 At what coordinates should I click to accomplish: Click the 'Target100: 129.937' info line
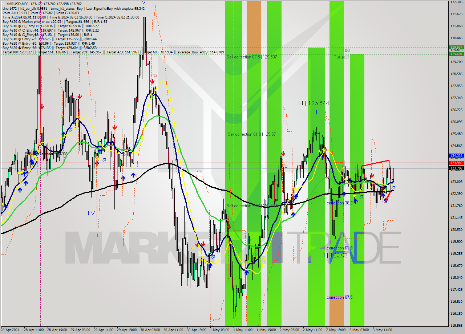(113, 52)
